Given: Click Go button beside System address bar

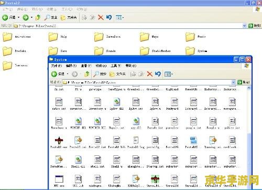Looking at the screenshot, I should point(244,82).
